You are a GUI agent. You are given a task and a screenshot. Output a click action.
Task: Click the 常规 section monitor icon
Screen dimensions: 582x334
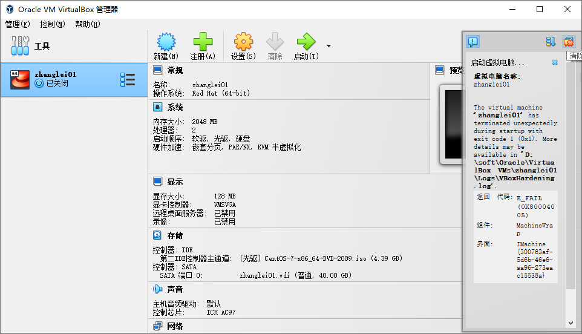158,70
